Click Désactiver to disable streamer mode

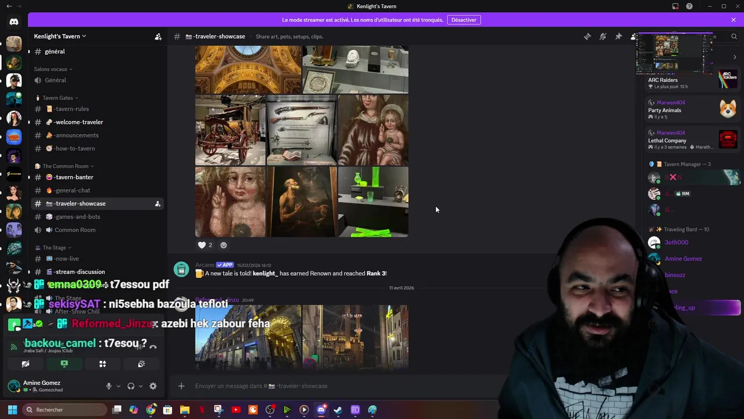click(x=464, y=20)
